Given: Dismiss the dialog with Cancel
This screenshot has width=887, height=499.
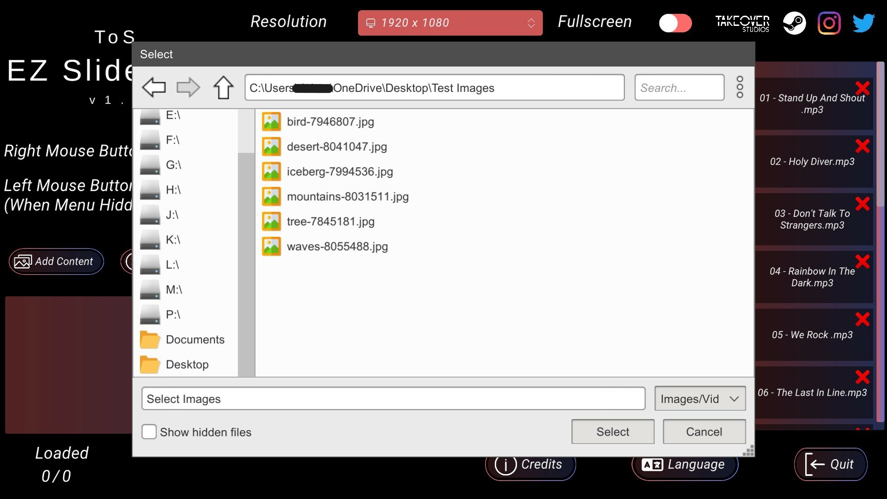Looking at the screenshot, I should pos(704,432).
